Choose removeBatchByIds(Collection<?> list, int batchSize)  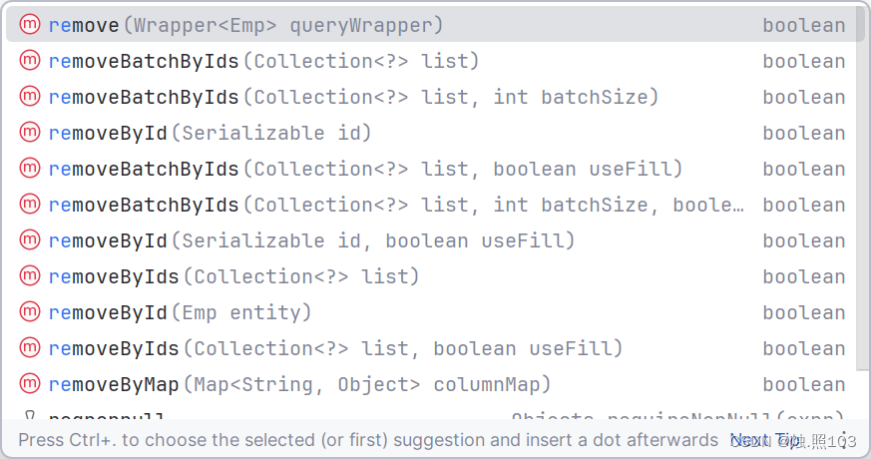[431, 97]
